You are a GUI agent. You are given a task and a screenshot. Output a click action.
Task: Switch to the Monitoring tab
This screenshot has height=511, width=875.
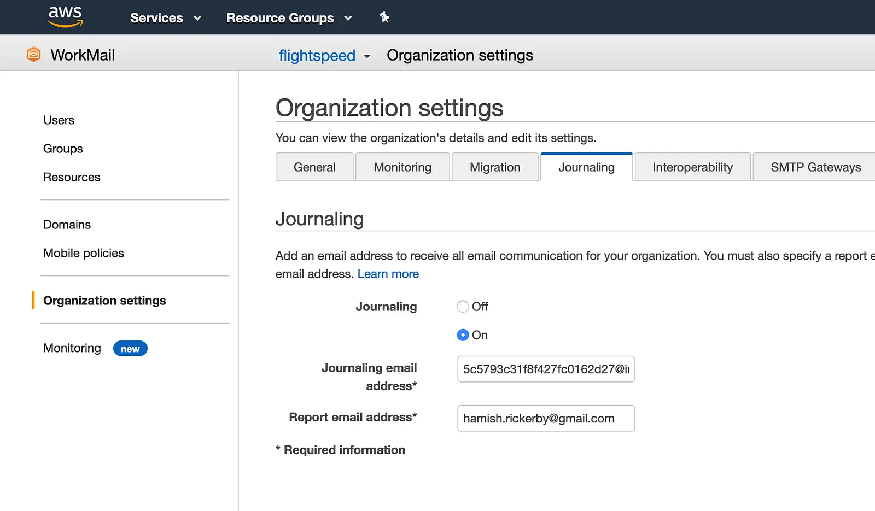click(402, 167)
